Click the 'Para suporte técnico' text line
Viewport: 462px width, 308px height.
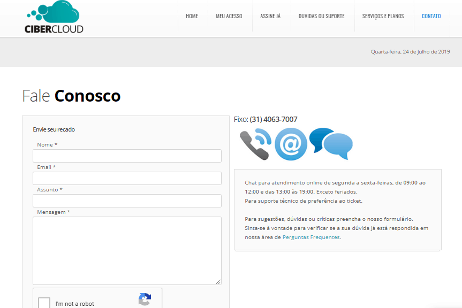click(304, 201)
